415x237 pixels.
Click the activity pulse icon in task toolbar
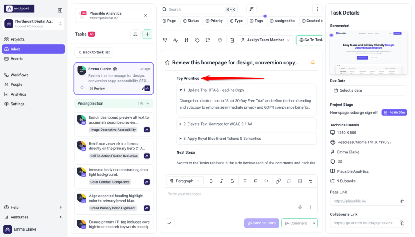[176, 40]
